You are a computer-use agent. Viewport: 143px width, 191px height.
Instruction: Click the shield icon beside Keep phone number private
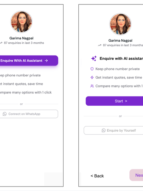tap(92, 69)
